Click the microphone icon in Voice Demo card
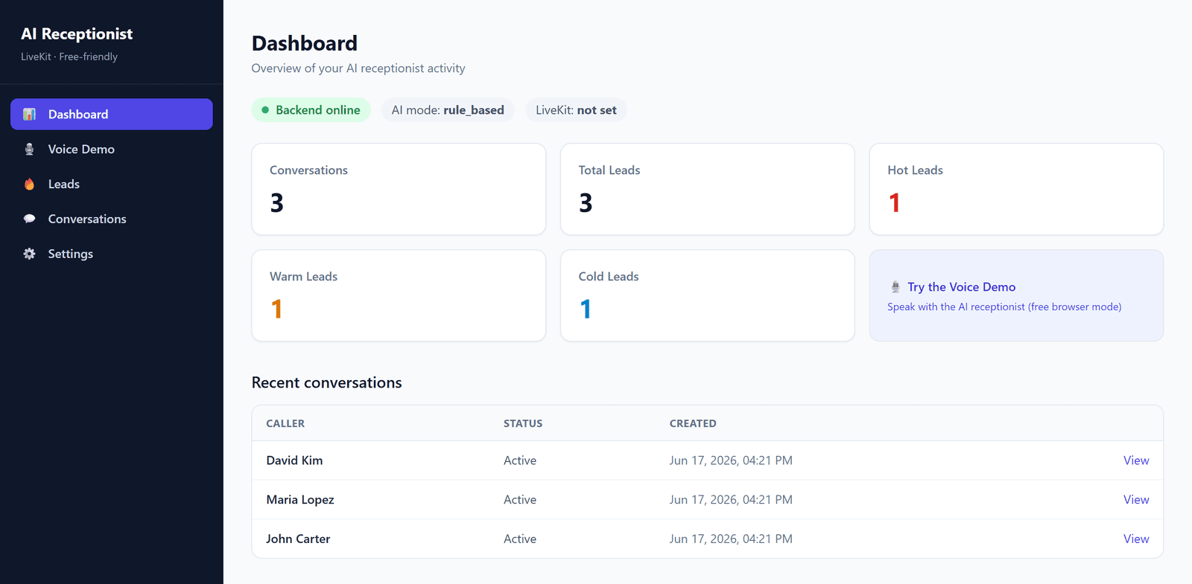This screenshot has height=584, width=1192. click(x=895, y=287)
